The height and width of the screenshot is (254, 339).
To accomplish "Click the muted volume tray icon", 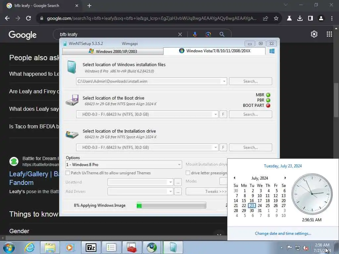I will click(x=306, y=248).
